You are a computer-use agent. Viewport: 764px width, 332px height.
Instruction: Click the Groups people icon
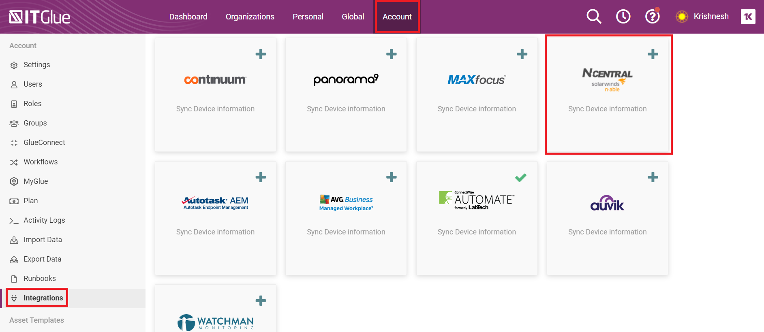coord(14,123)
